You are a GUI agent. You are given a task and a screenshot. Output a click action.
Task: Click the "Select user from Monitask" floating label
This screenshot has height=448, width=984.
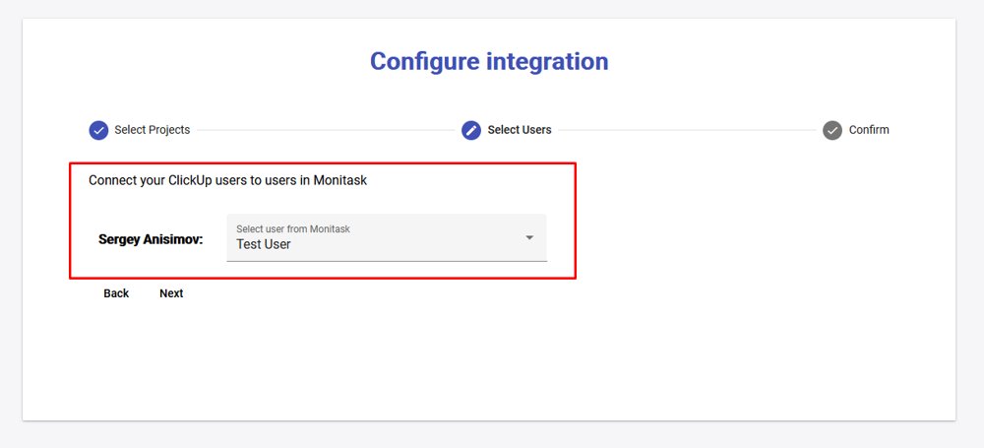[x=293, y=228]
